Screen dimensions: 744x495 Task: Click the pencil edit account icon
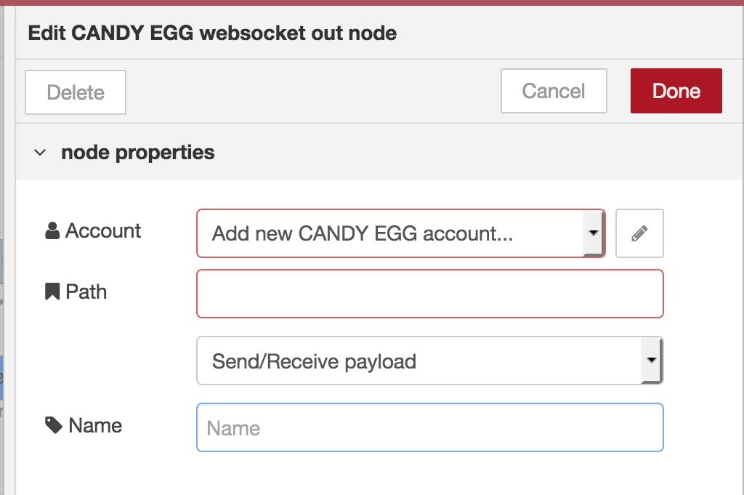(x=639, y=233)
